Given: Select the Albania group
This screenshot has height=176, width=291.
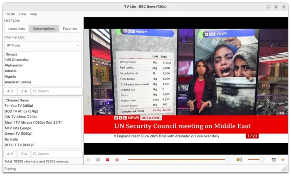Looking at the screenshot, I should tap(12, 71).
